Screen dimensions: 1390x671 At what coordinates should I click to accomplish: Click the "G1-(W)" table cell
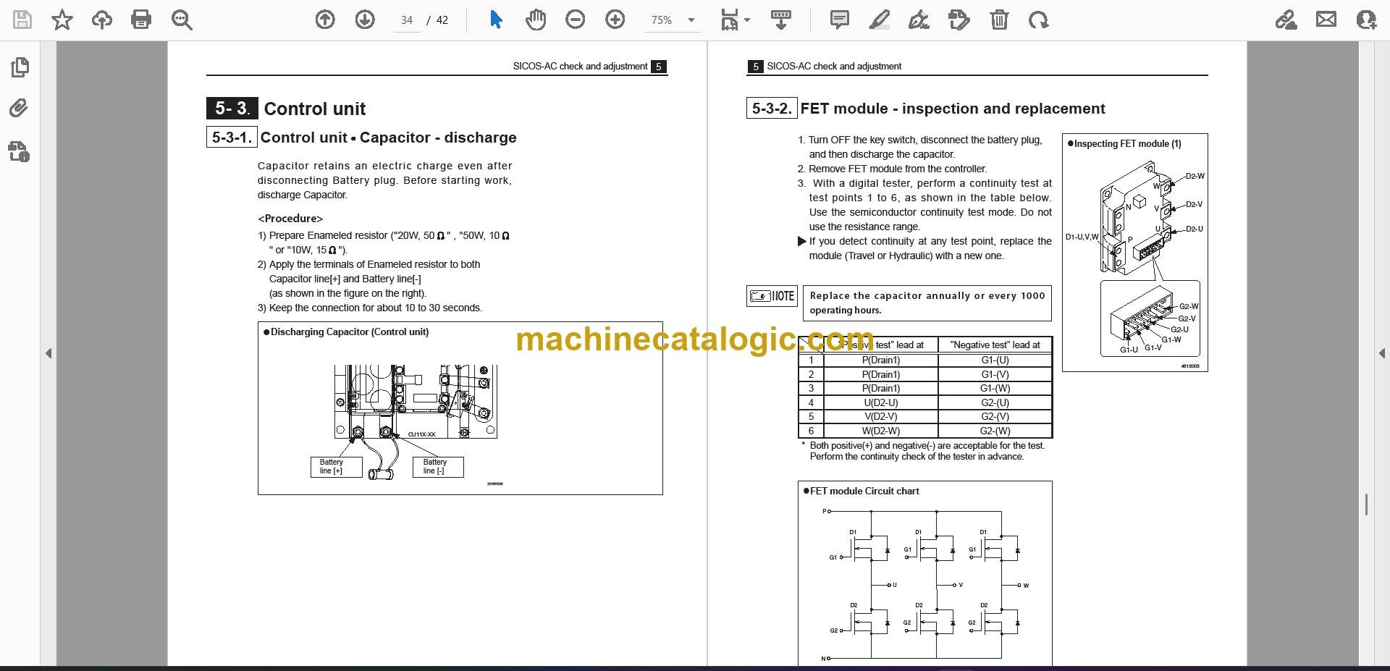pyautogui.click(x=995, y=388)
